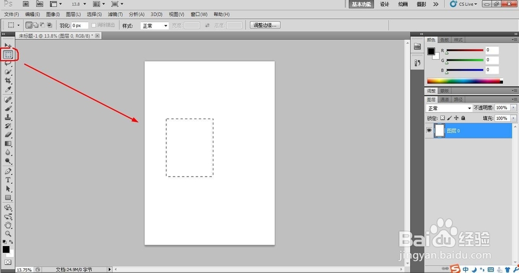Select the Eyedropper tool
Viewport: 519px width, 273px height.
(8, 90)
